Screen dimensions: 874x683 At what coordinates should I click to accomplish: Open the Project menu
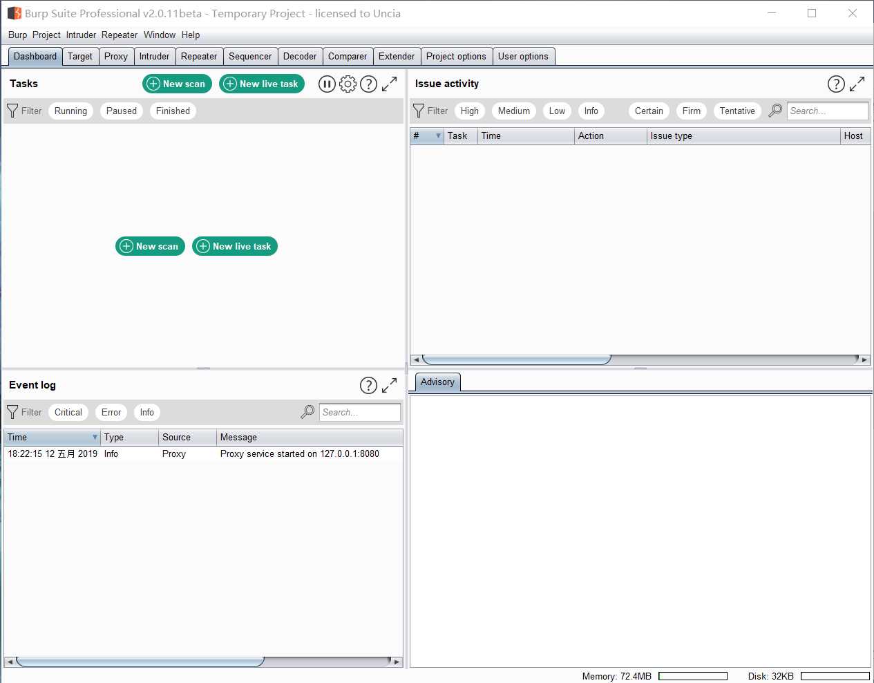tap(46, 35)
